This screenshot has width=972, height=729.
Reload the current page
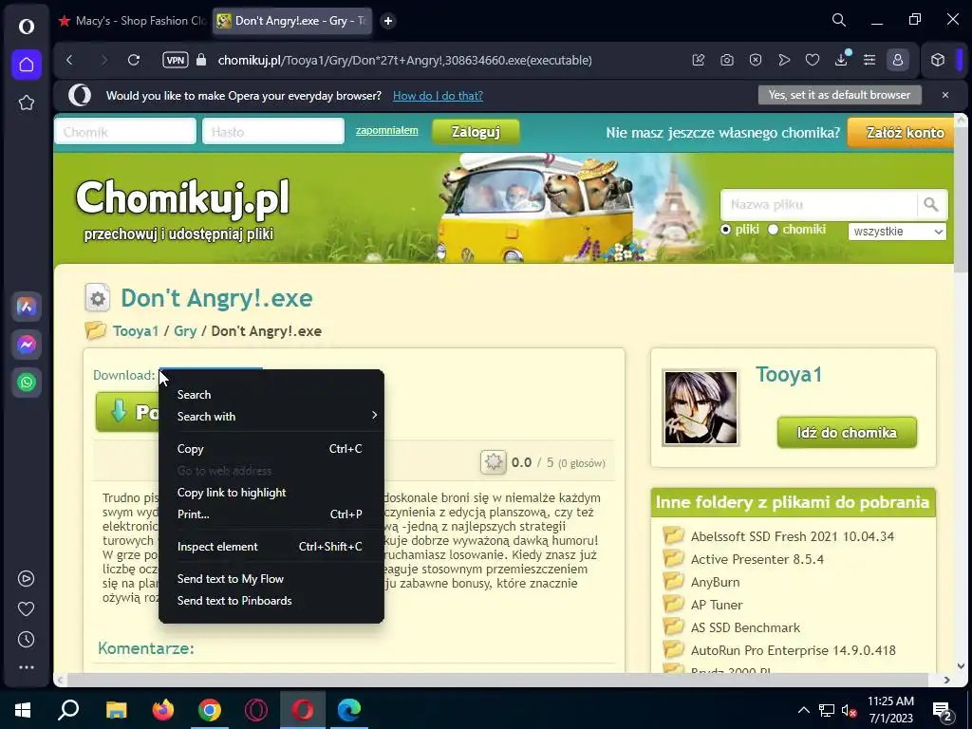click(x=133, y=60)
